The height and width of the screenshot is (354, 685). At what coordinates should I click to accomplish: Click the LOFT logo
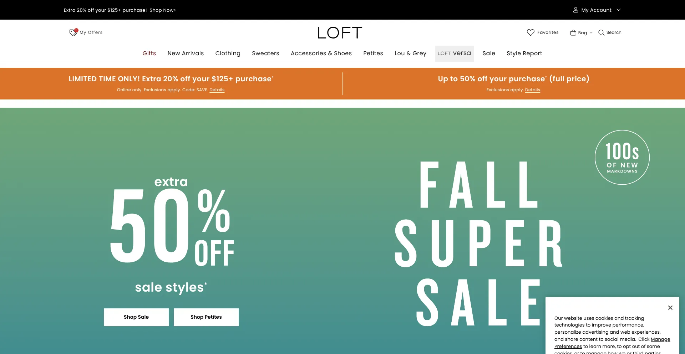point(340,33)
